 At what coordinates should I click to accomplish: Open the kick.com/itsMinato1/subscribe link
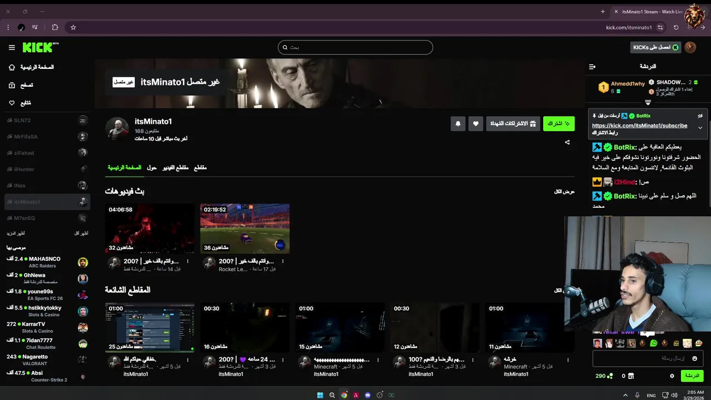pos(639,126)
